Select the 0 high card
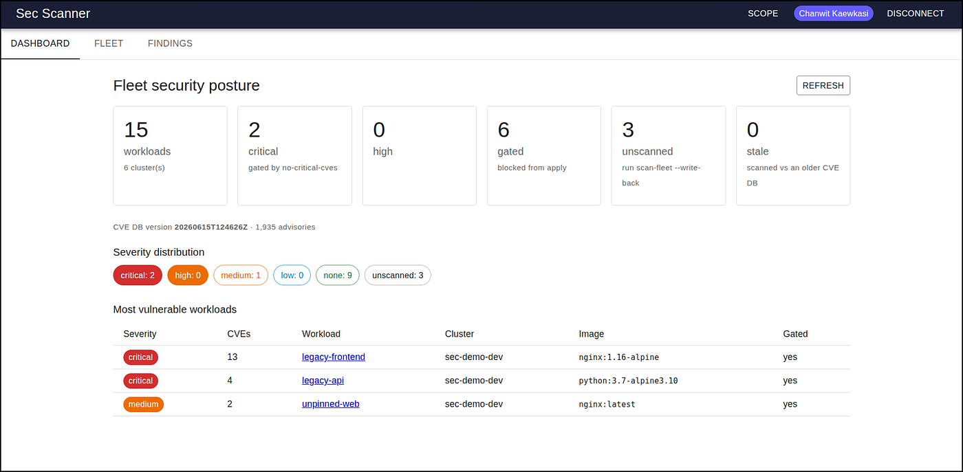This screenshot has width=963, height=472. [x=419, y=155]
